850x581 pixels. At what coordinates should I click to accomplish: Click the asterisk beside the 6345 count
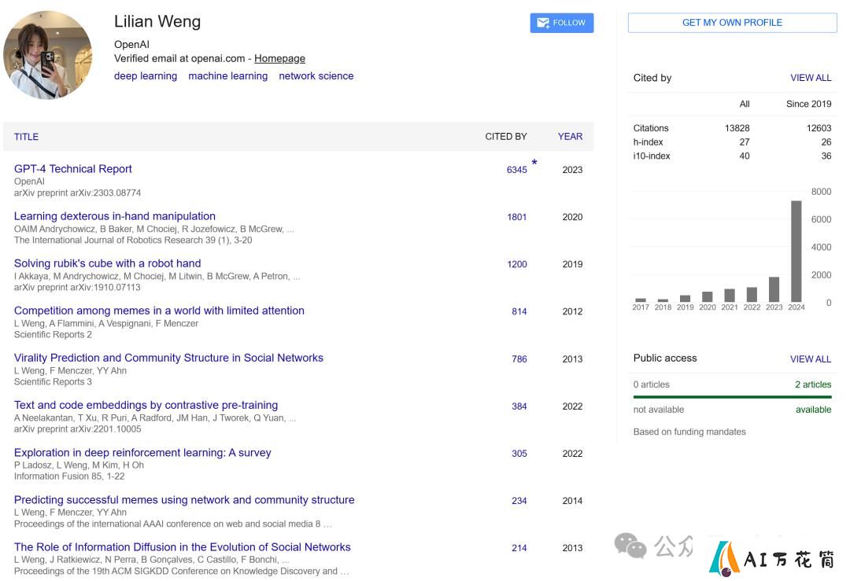pyautogui.click(x=534, y=163)
